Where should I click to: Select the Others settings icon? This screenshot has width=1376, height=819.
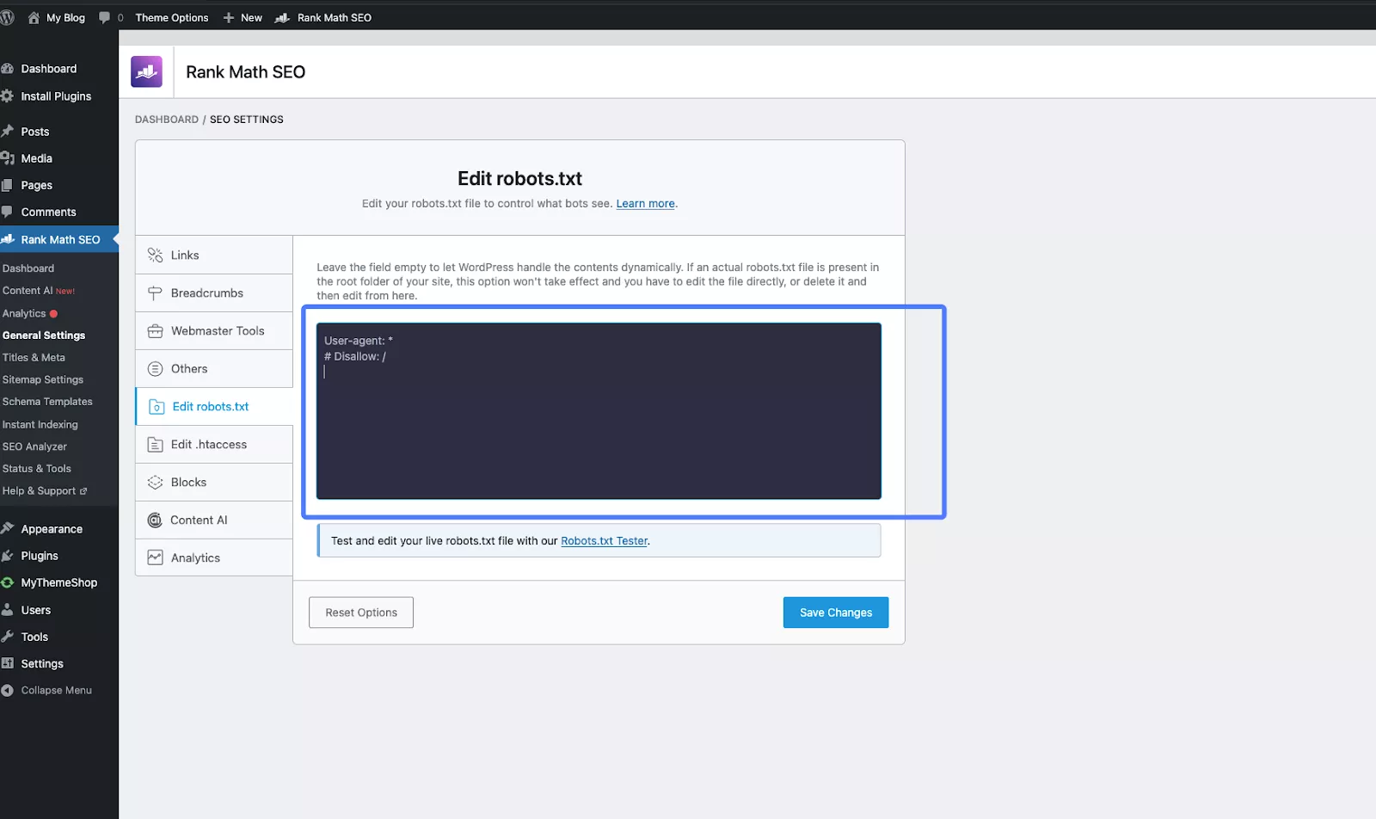156,368
